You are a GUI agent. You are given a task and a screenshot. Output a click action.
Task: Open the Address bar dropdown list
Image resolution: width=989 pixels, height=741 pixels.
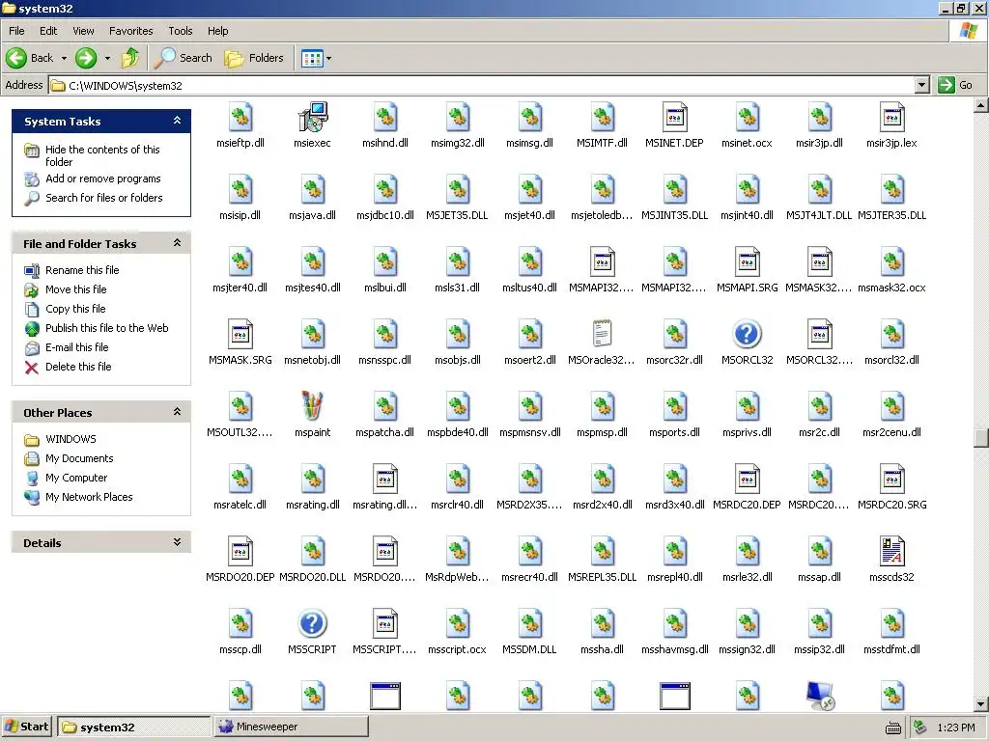(x=922, y=85)
